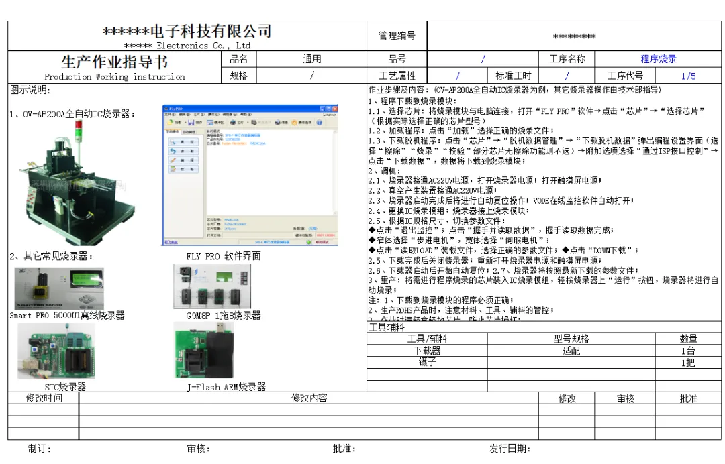
Task: Select the Smart PRO 5000U programmer photo
Action: [58, 288]
